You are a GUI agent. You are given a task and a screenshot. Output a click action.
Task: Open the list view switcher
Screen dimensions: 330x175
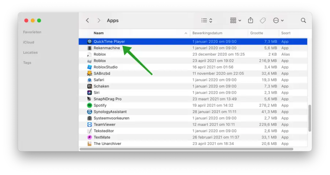207,21
